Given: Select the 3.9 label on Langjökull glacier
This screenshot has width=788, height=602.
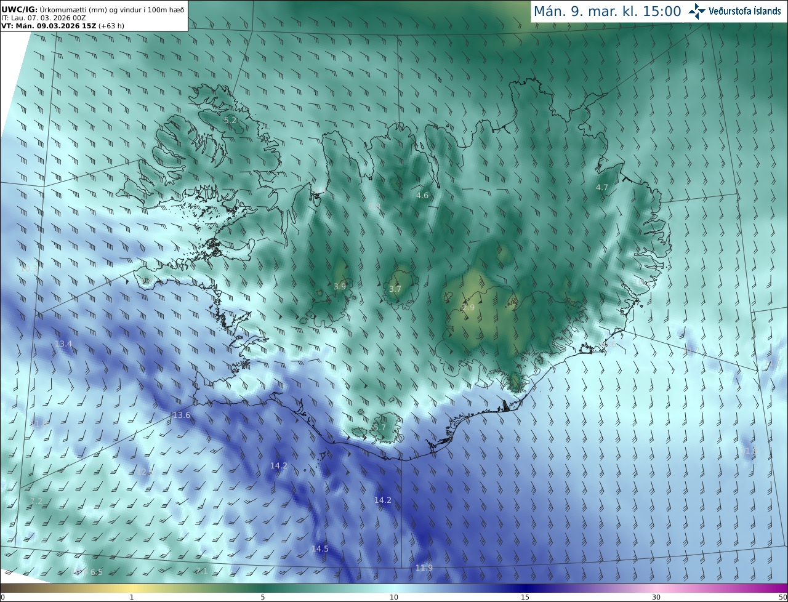Looking at the screenshot, I should tap(340, 286).
